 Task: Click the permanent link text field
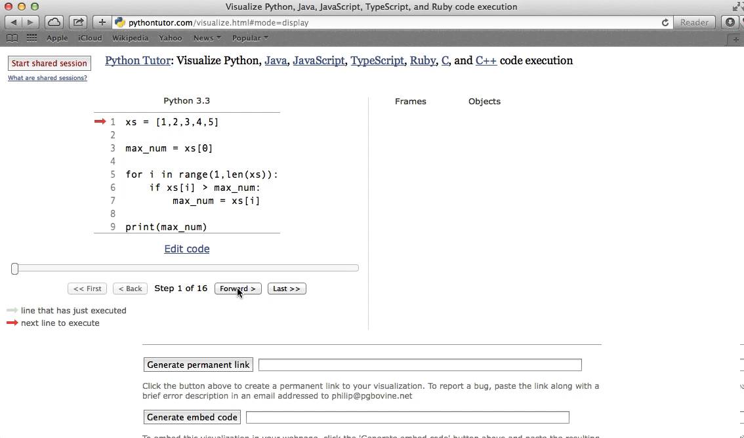[x=420, y=365]
